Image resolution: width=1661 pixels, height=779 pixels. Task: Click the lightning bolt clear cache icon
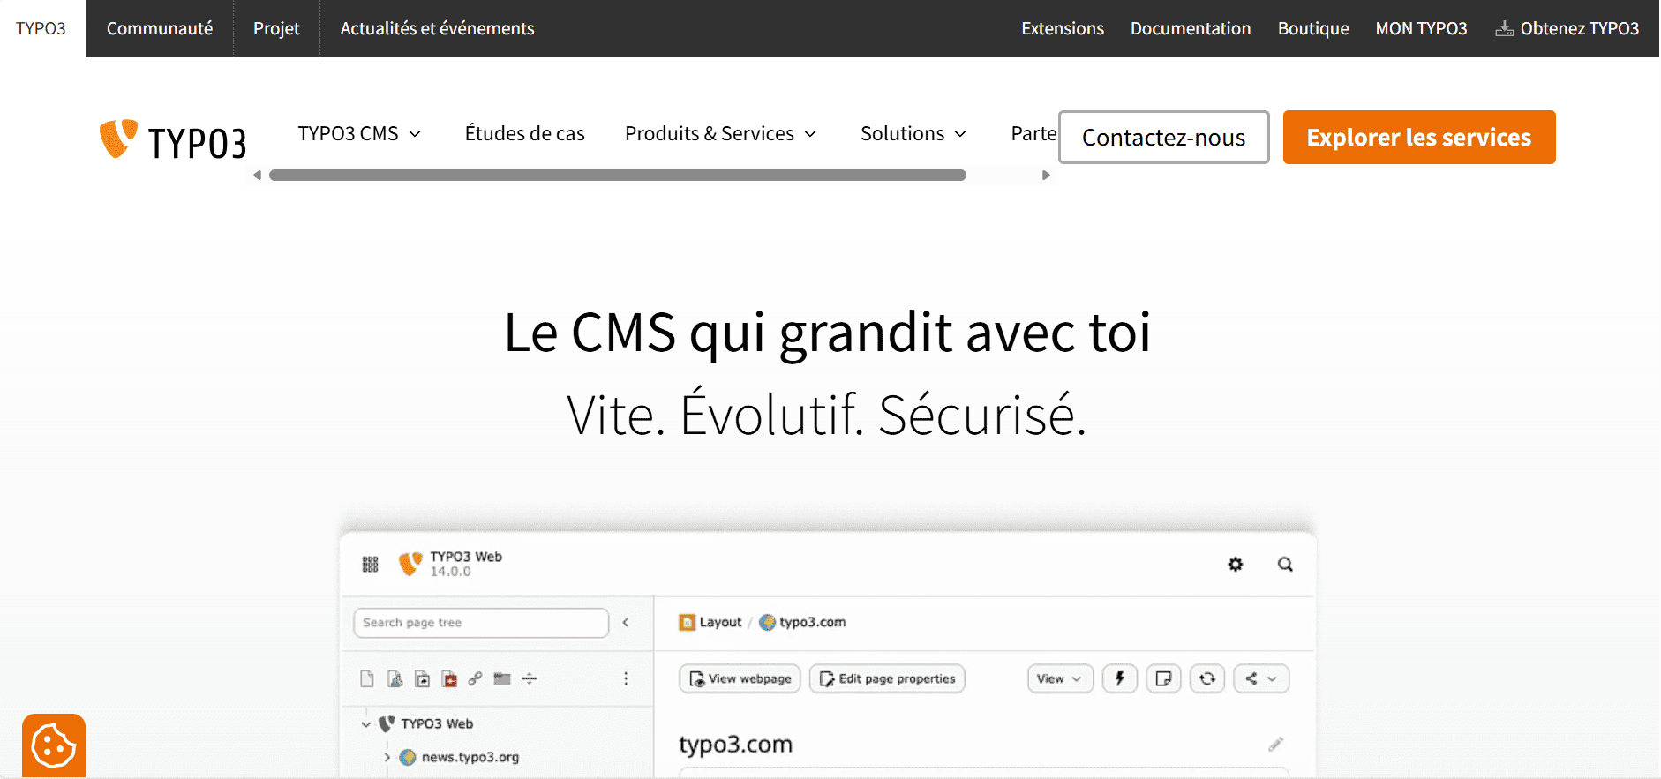(1120, 678)
